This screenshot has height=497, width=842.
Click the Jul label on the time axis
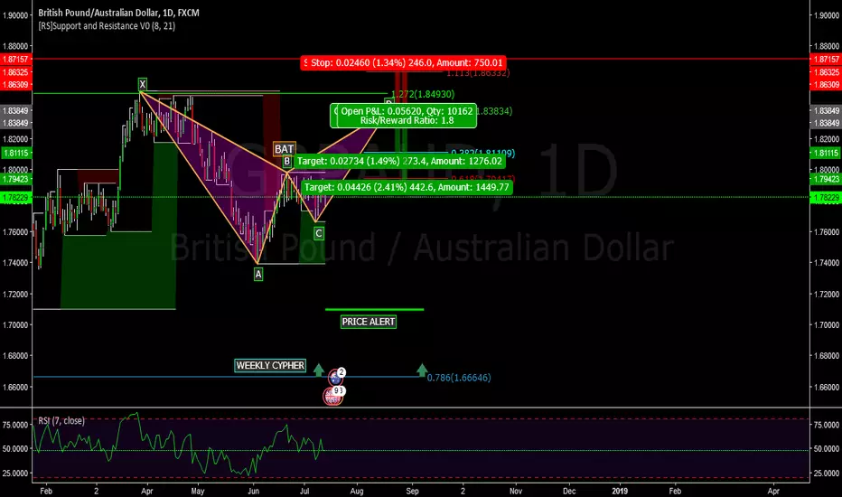(x=304, y=491)
